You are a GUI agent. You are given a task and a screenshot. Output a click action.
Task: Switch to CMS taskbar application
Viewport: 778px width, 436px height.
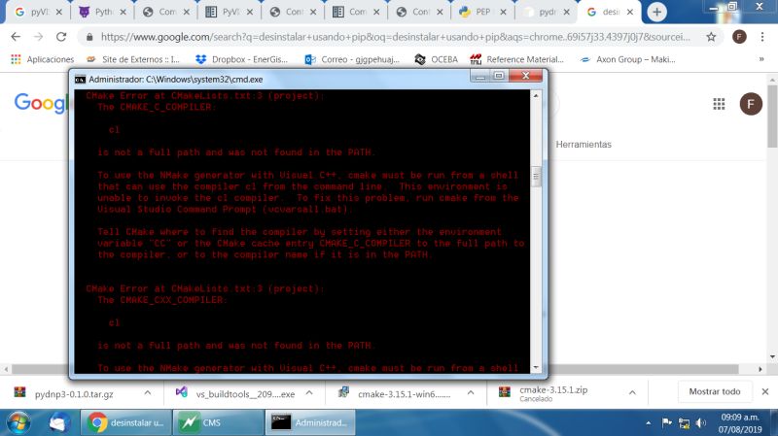[x=218, y=422]
